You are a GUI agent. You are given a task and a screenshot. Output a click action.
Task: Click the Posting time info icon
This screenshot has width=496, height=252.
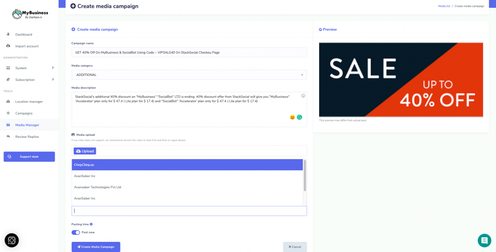tap(91, 224)
